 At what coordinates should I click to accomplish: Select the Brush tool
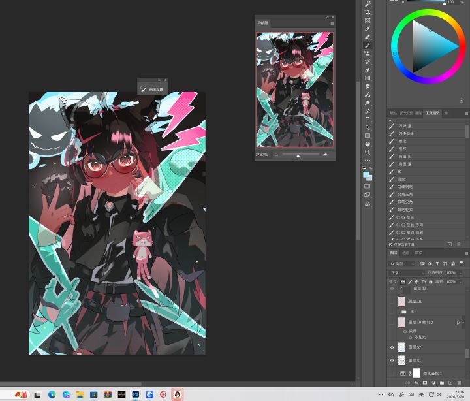click(x=368, y=45)
